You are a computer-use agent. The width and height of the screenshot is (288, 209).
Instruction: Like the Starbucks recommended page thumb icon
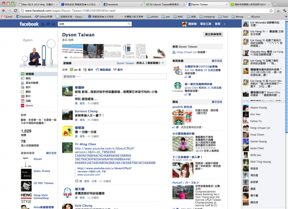pyautogui.click(x=186, y=94)
